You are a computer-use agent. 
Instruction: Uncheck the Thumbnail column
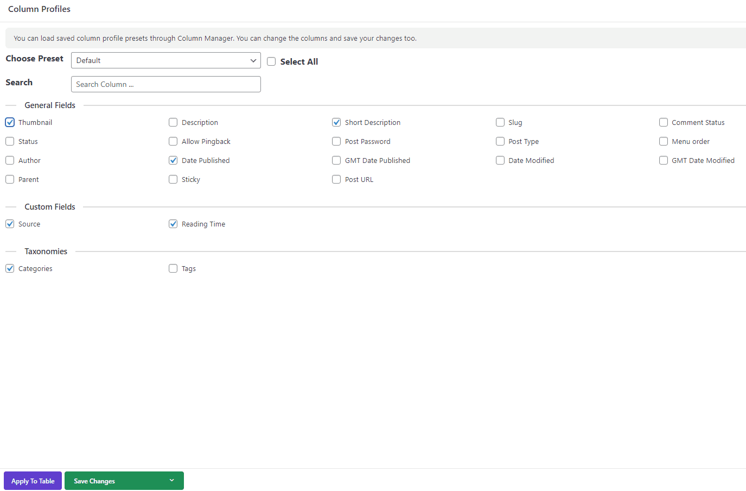(9, 122)
